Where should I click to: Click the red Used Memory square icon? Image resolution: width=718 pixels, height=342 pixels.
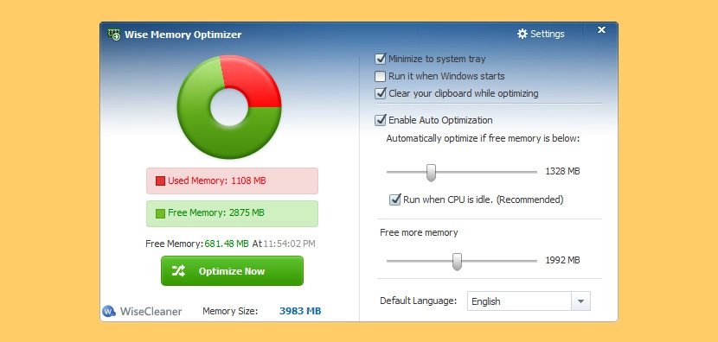pos(160,181)
